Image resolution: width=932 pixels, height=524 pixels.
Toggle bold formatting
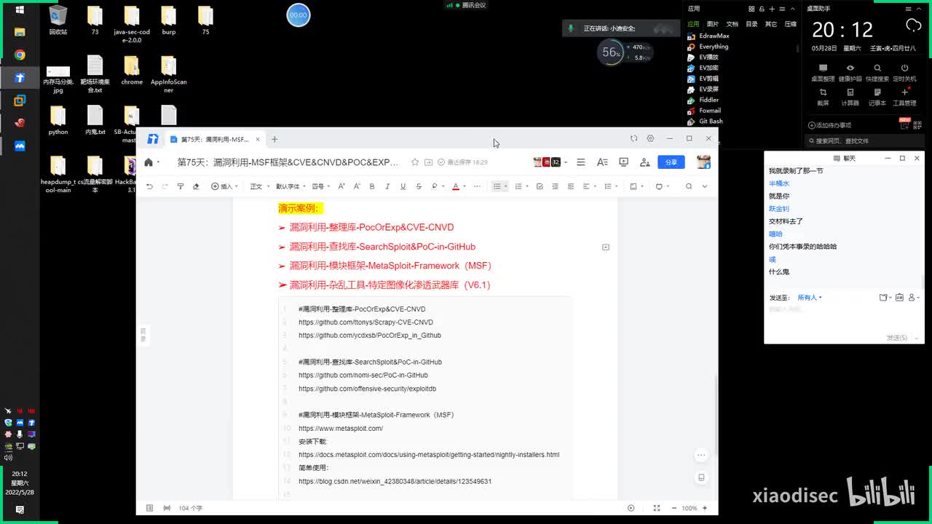coord(372,186)
